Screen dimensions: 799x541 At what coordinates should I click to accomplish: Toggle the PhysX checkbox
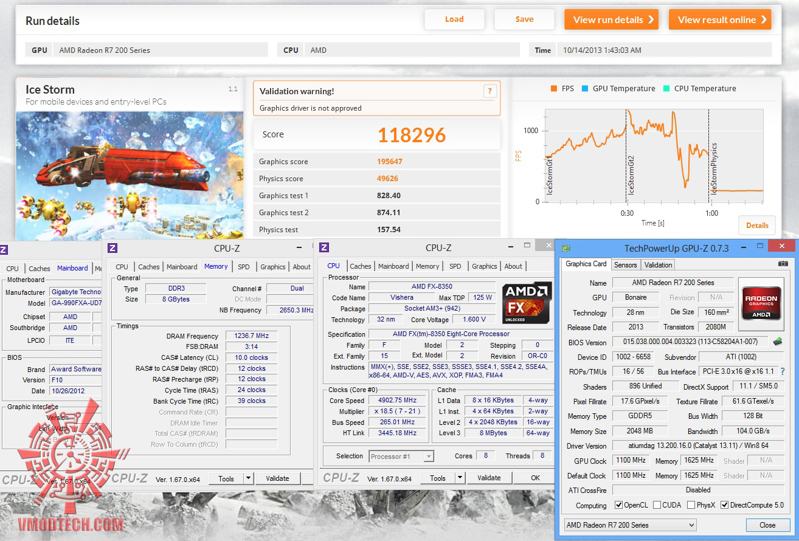click(x=691, y=505)
